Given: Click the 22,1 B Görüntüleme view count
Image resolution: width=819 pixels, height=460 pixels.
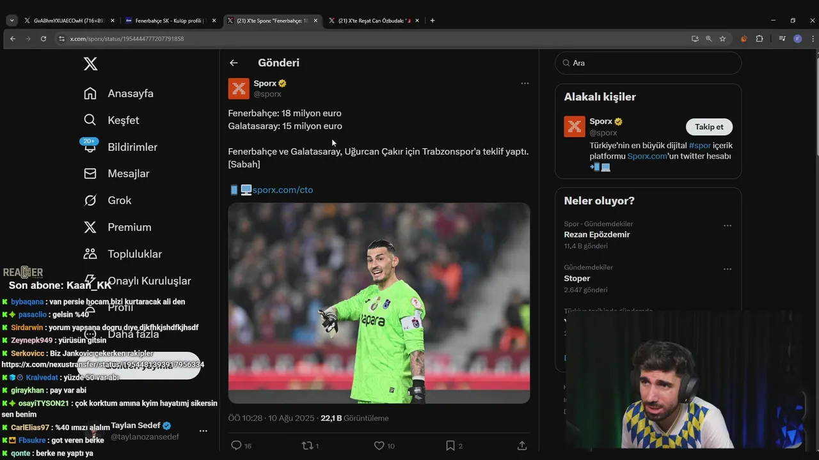Looking at the screenshot, I should 354,418.
